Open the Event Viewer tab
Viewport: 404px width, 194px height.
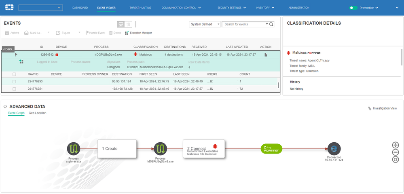(106, 8)
